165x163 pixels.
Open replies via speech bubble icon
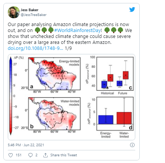click(30, 155)
